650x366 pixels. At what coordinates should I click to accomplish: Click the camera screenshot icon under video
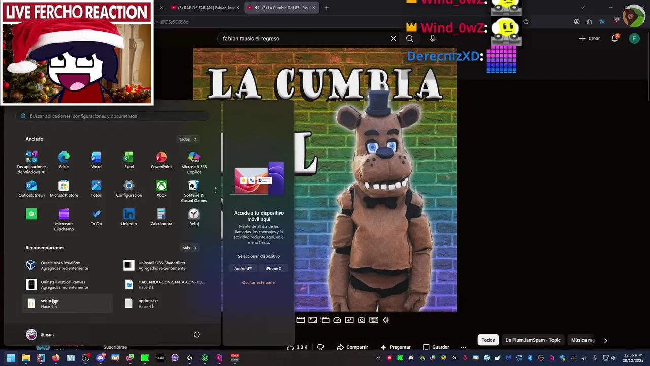click(362, 320)
